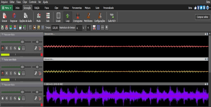The height and width of the screenshot is (107, 211).
Task: Click the green play arrow small toolbar icon
Action: point(3,28)
